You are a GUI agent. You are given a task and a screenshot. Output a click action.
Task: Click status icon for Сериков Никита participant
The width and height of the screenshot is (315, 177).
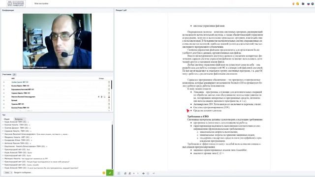coord(109,93)
